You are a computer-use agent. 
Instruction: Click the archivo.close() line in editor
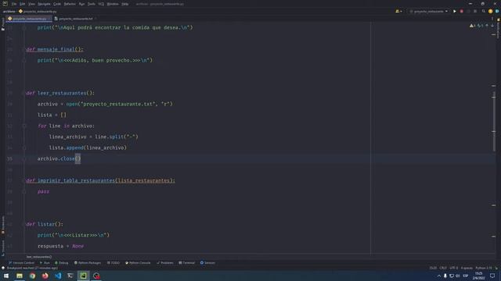59,158
